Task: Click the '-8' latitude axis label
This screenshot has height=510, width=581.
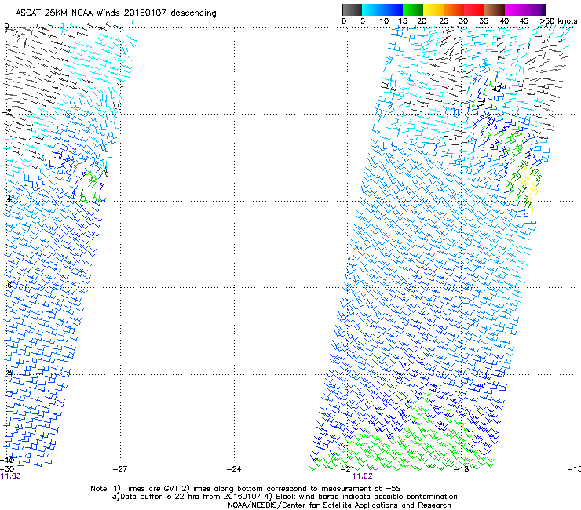Action: [x=7, y=372]
